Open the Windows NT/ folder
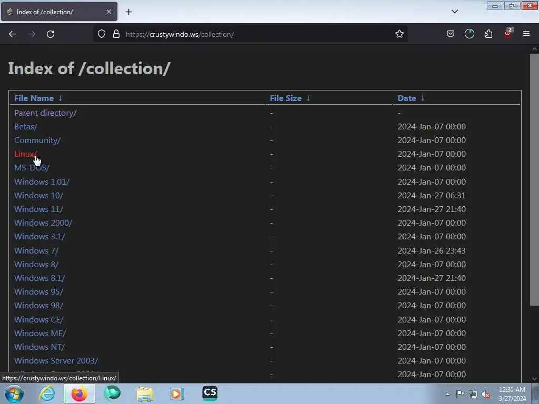This screenshot has height=404, width=539. pyautogui.click(x=39, y=347)
